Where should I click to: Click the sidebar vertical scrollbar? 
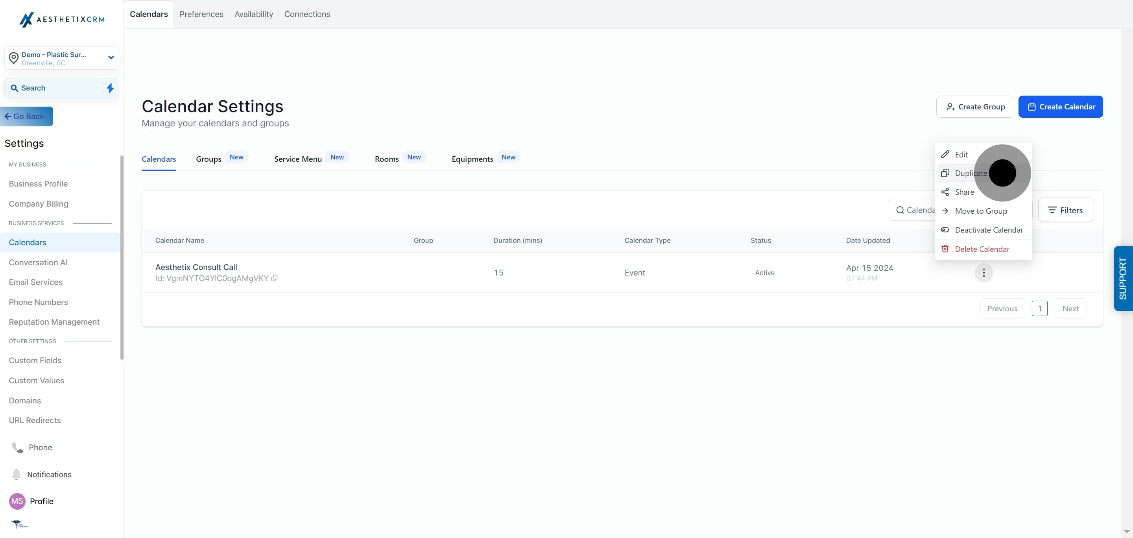pos(122,257)
